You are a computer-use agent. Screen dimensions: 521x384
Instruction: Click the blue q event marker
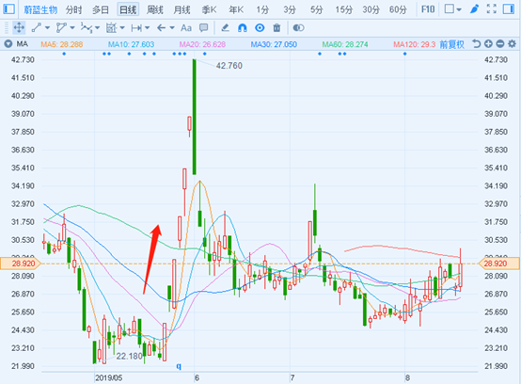click(x=179, y=366)
